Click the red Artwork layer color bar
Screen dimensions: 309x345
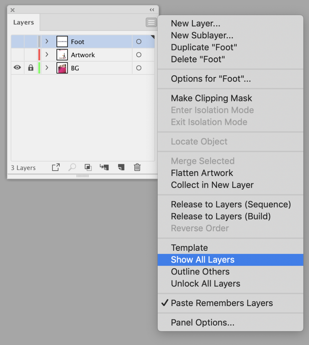click(39, 55)
